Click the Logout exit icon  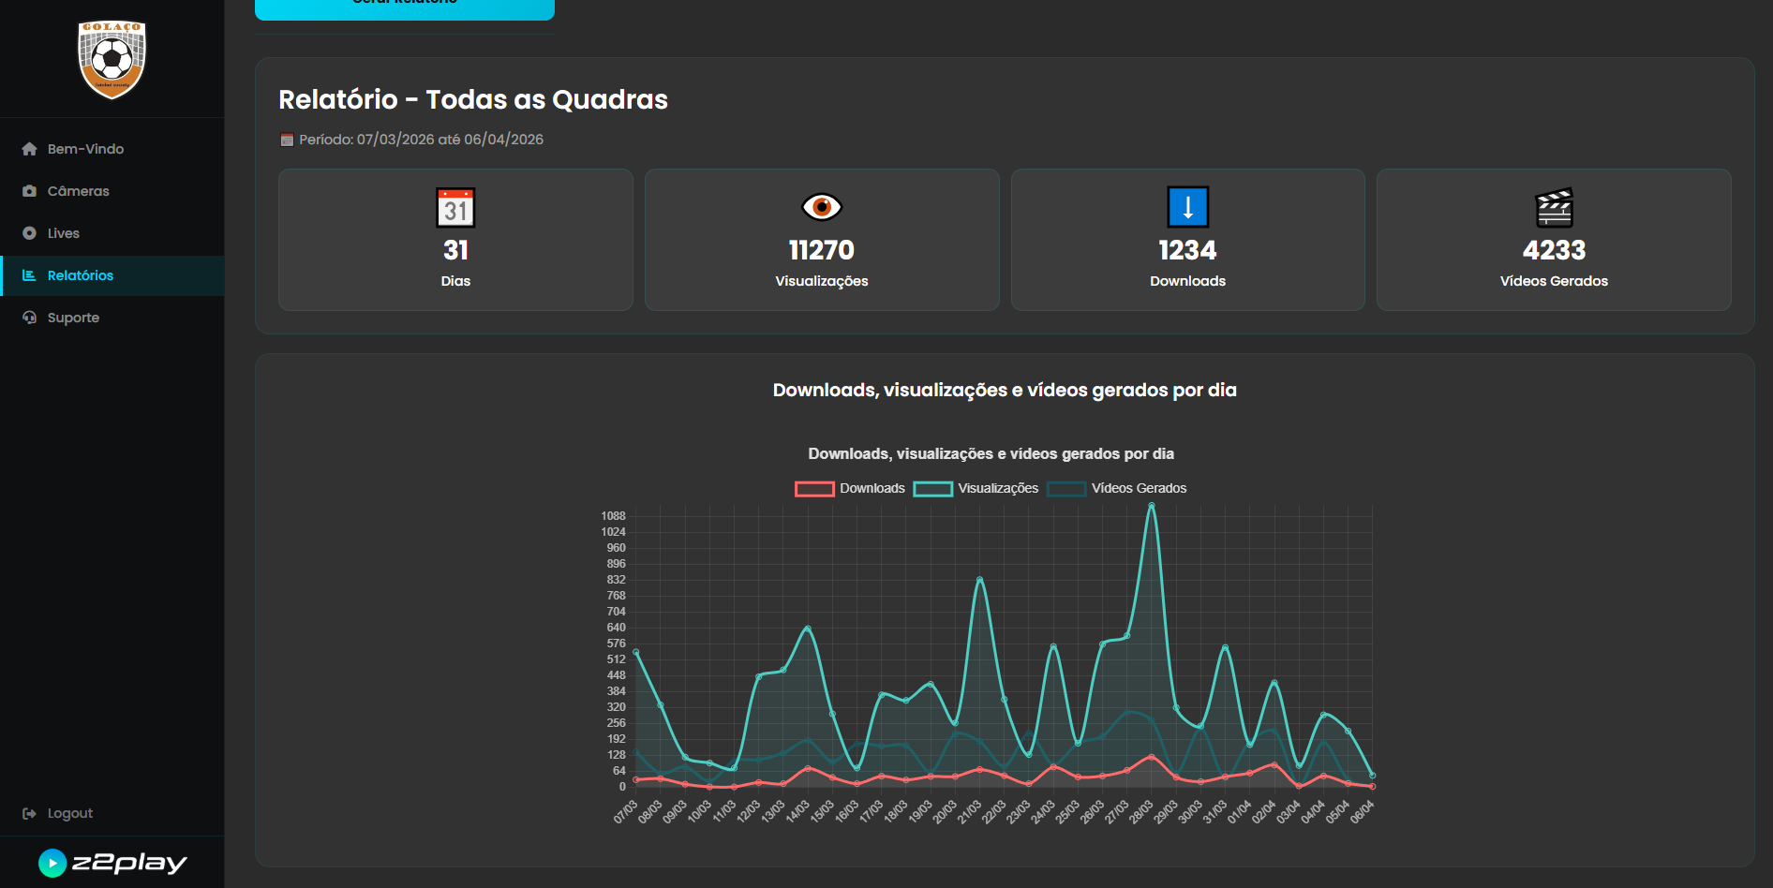click(29, 813)
